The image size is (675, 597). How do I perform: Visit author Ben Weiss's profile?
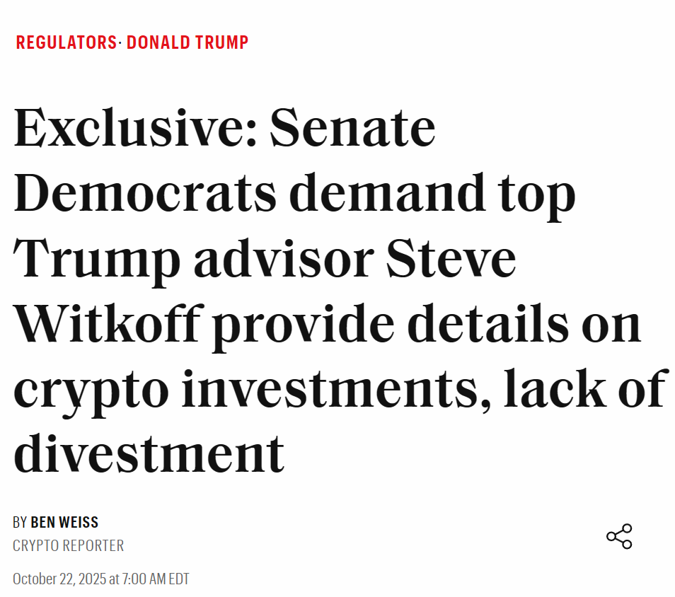(64, 523)
